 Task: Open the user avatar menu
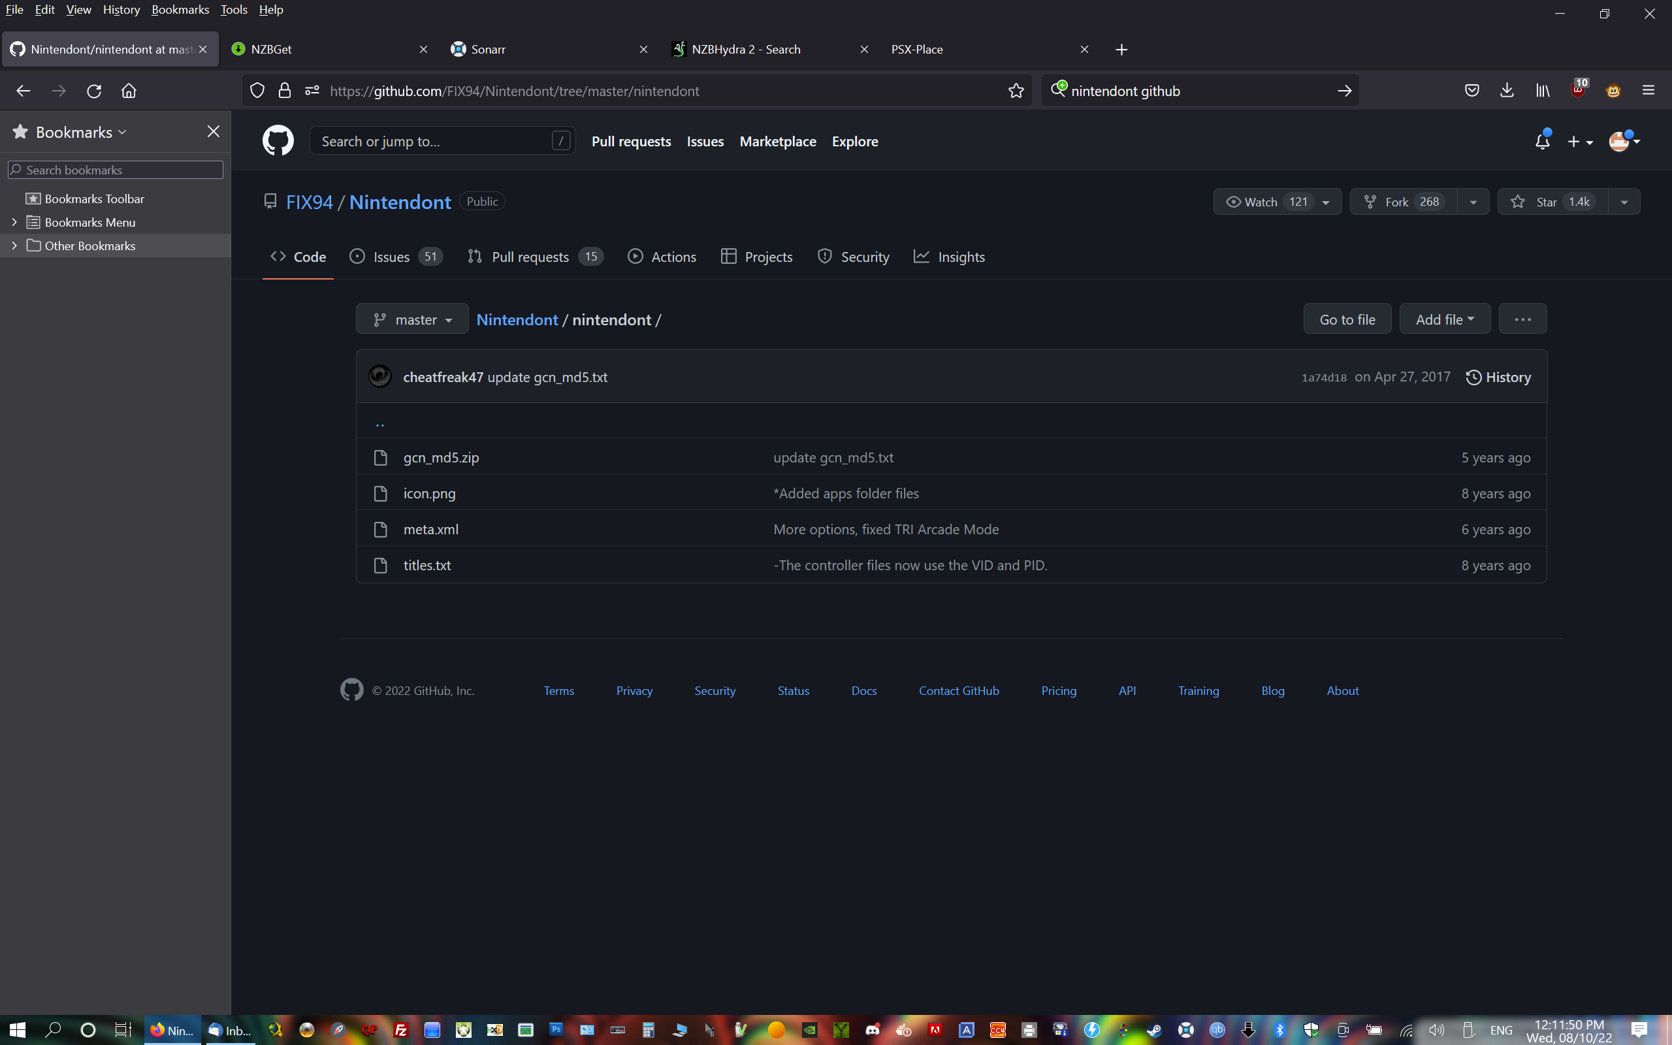coord(1624,141)
